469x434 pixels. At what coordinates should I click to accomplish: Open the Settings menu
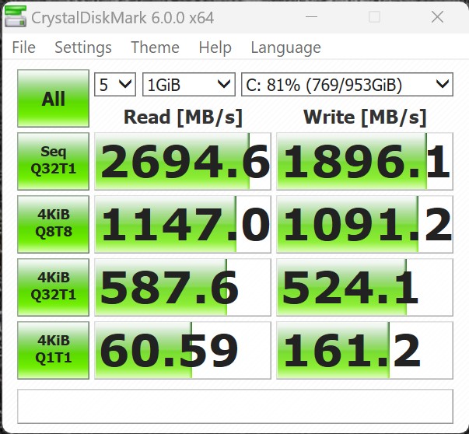tap(82, 47)
